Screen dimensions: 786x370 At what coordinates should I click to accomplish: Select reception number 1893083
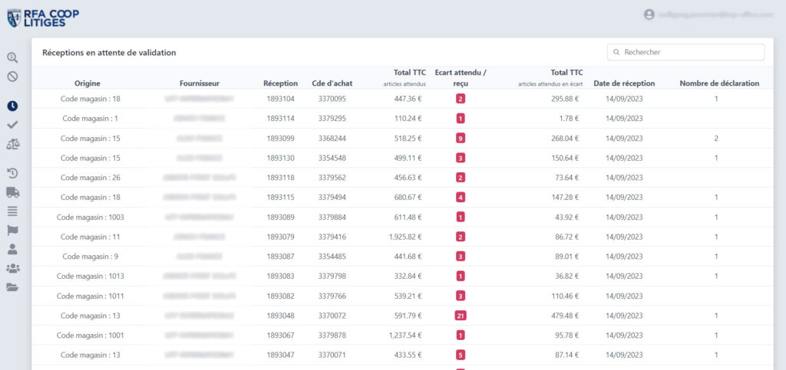click(x=281, y=276)
